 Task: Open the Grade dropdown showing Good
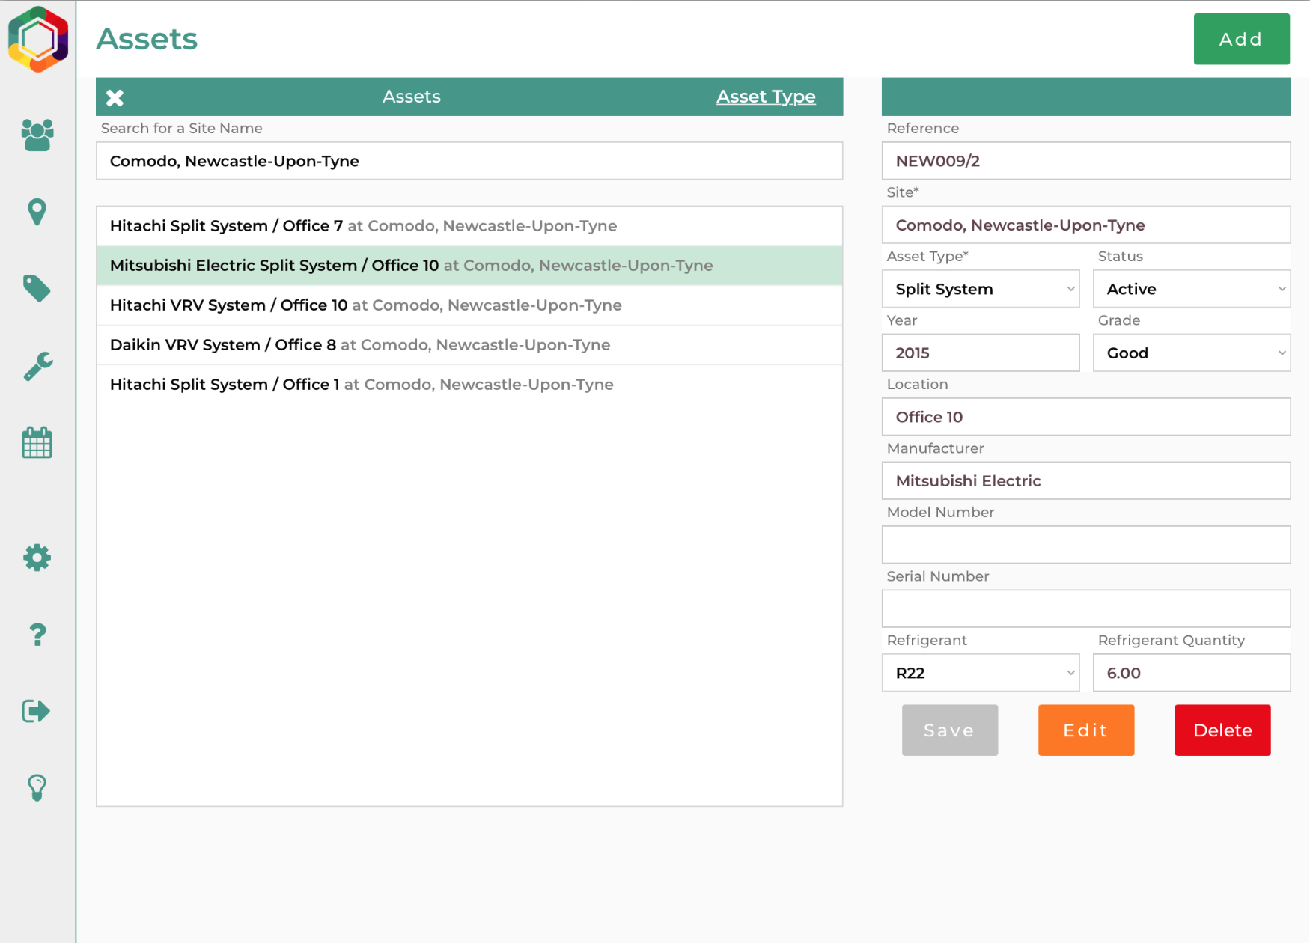[x=1192, y=353]
